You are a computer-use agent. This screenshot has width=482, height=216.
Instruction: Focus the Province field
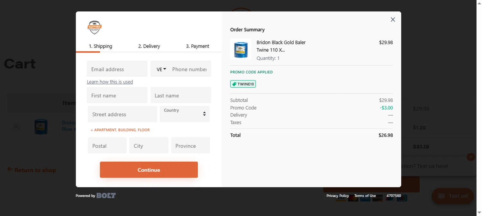pos(191,145)
